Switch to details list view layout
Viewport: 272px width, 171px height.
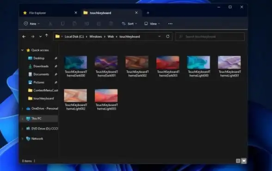[x=238, y=161]
